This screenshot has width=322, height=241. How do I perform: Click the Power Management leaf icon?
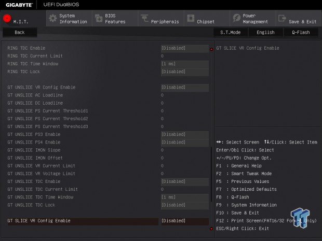click(x=237, y=18)
